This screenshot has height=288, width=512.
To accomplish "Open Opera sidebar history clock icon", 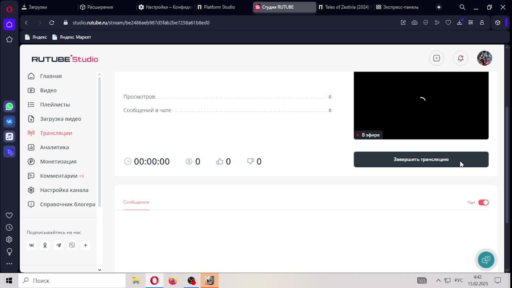I will (9, 228).
